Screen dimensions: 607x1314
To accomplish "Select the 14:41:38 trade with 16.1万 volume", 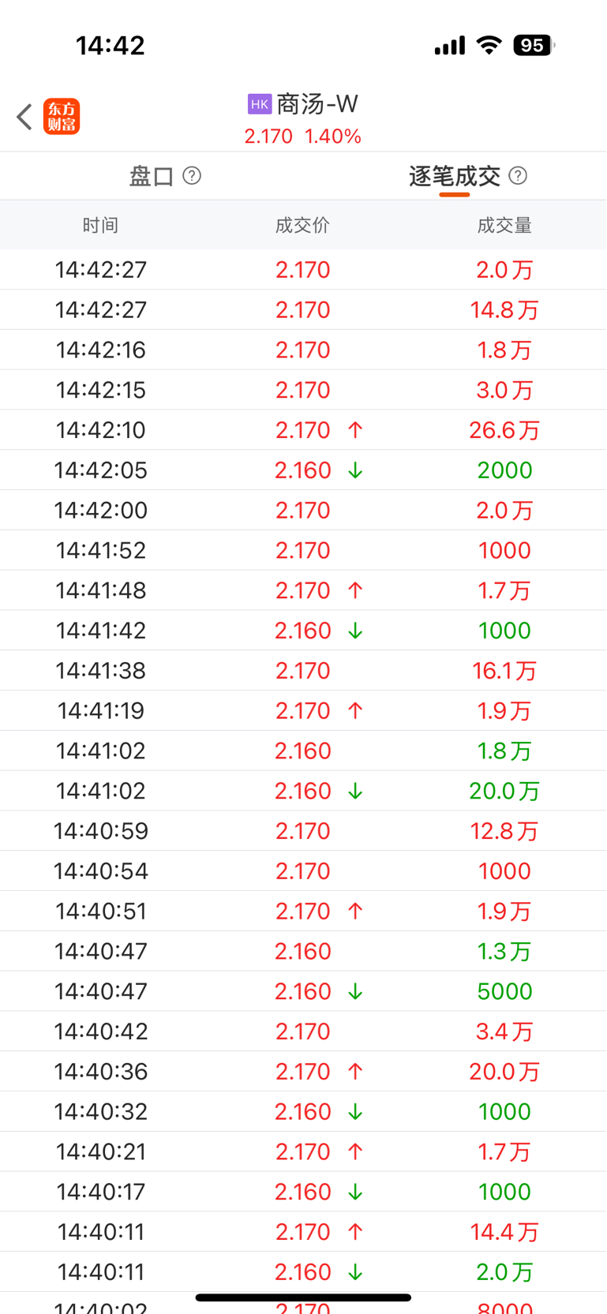I will click(x=303, y=671).
